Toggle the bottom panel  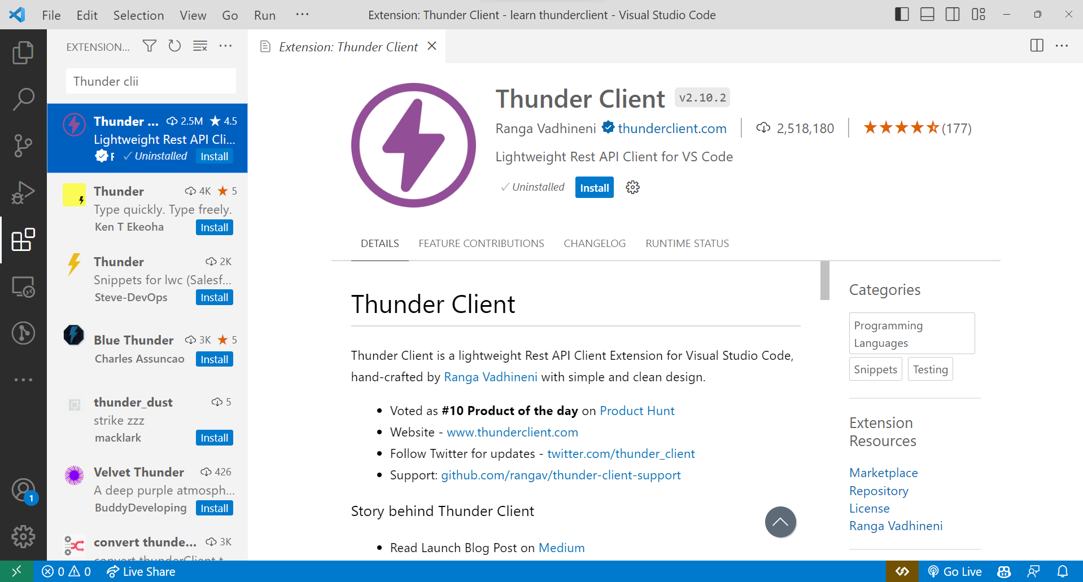point(927,15)
